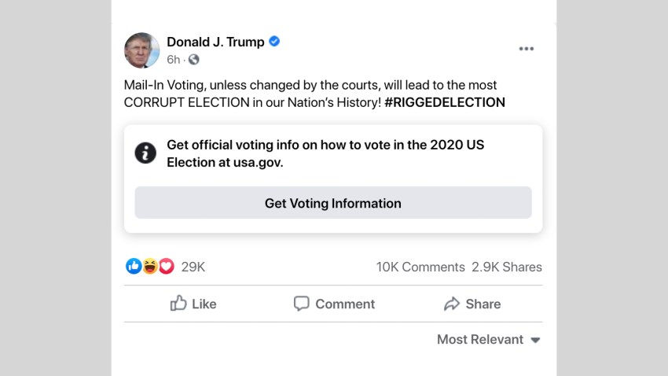Click the laughing Haha reaction icon
The height and width of the screenshot is (376, 668).
click(149, 267)
